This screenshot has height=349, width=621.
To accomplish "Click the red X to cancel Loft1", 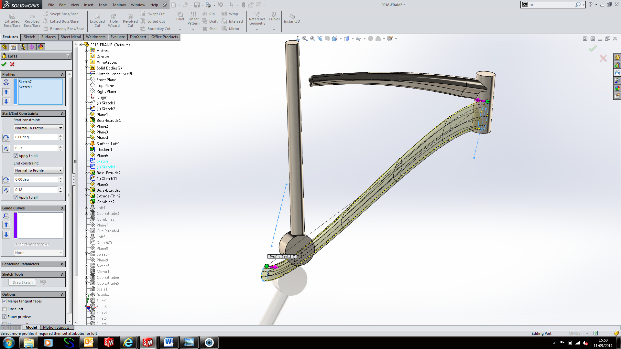I will point(12,64).
